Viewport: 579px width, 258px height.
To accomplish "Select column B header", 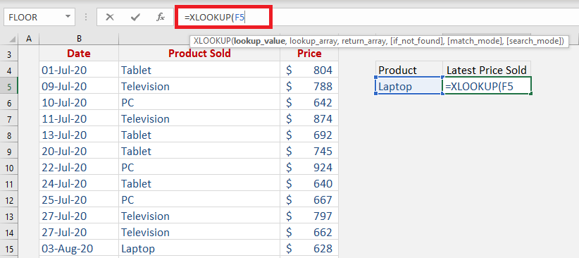I will coord(79,39).
